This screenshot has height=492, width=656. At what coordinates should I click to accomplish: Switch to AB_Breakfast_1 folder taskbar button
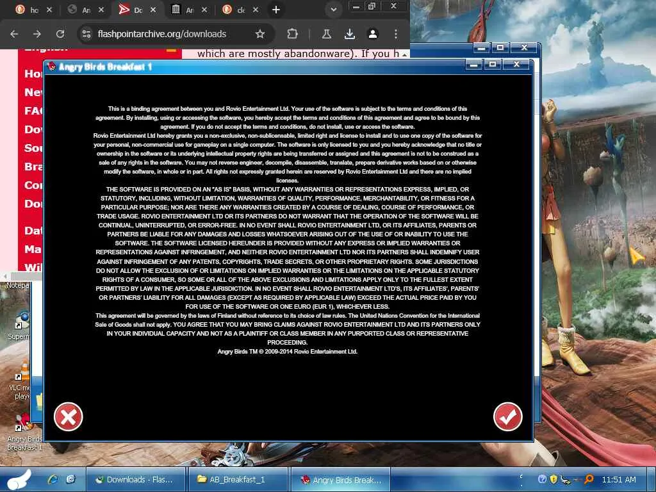[x=238, y=479]
